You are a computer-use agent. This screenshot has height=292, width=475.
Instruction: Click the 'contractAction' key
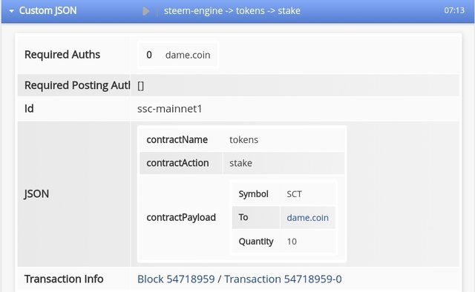(x=177, y=163)
